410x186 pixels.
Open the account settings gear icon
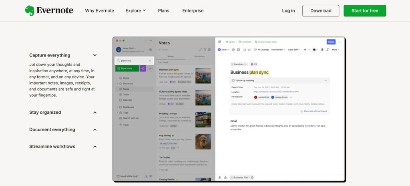pyautogui.click(x=151, y=50)
